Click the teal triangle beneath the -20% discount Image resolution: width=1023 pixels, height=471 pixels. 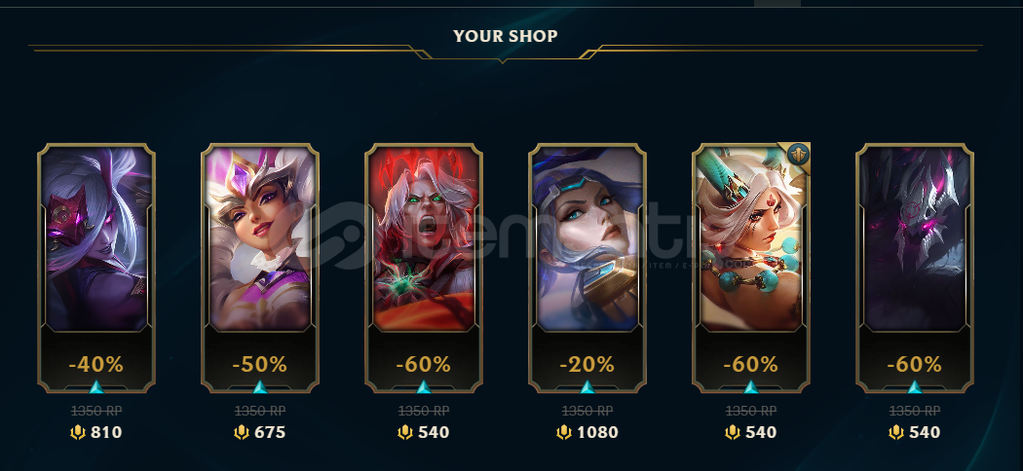(x=587, y=387)
